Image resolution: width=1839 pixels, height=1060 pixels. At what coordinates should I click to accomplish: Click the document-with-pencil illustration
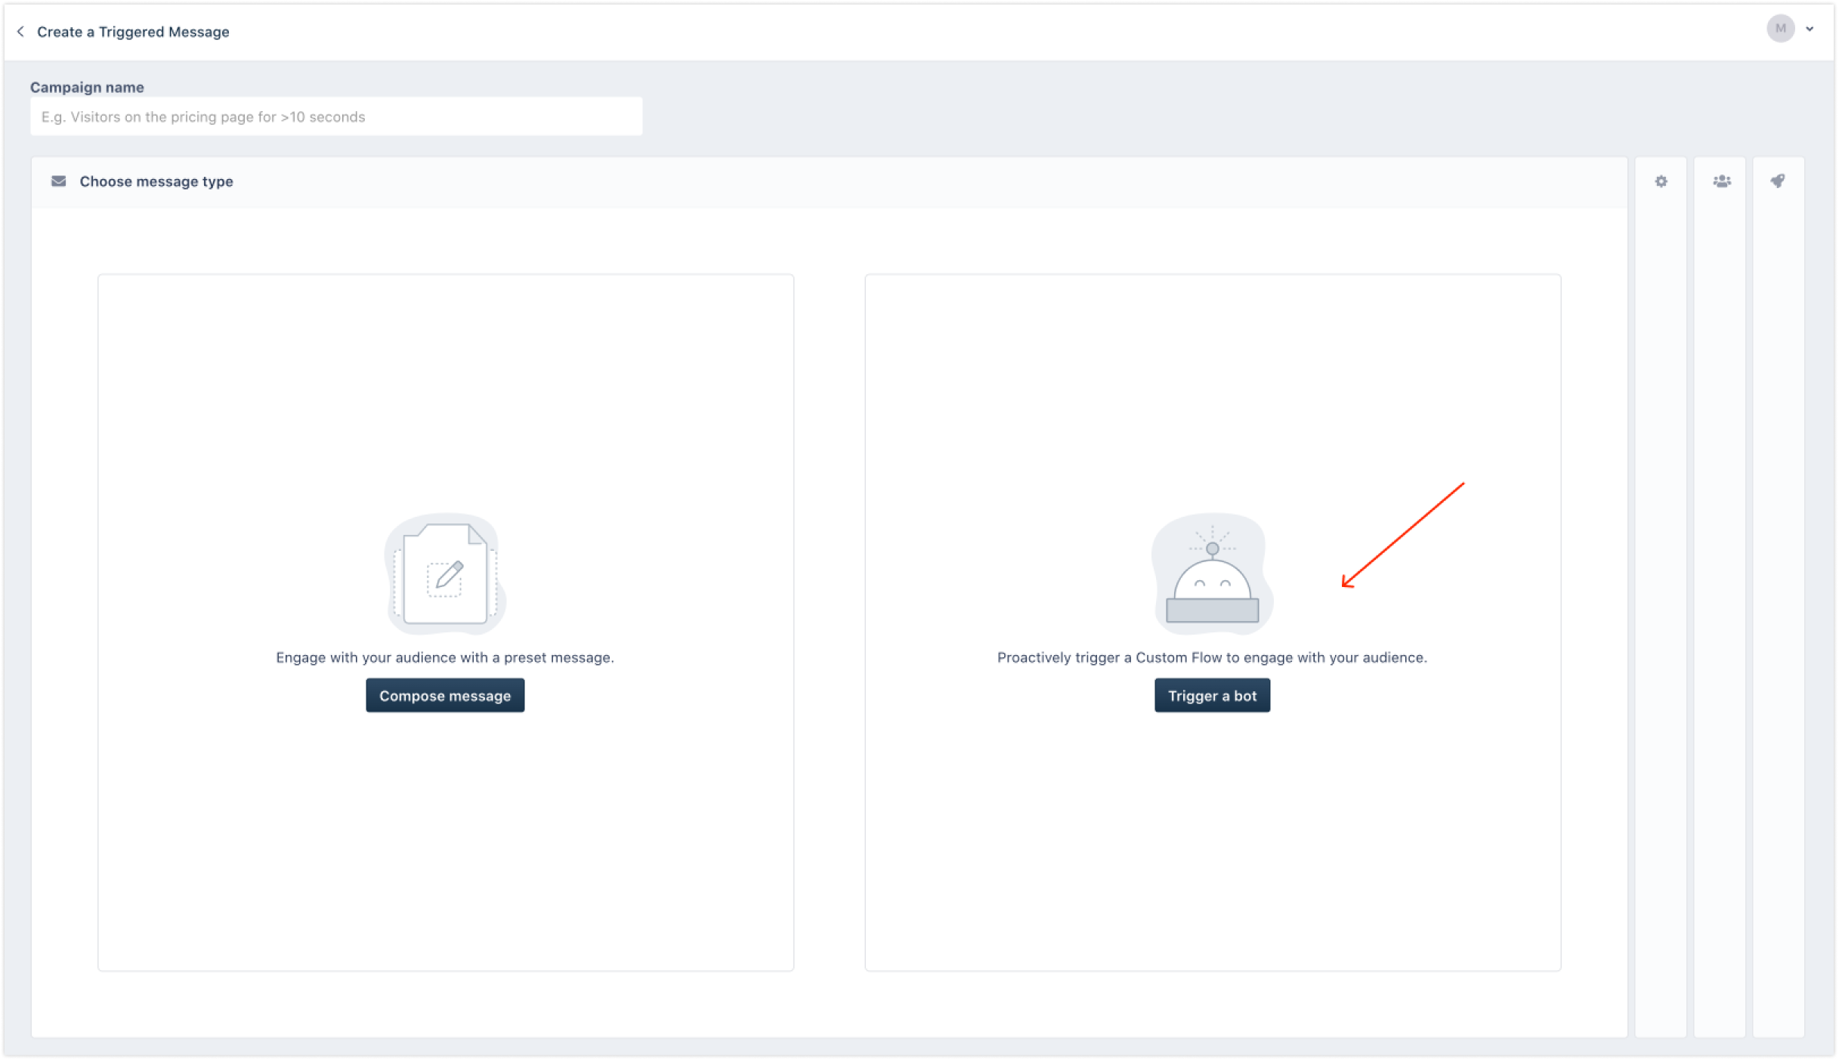445,574
